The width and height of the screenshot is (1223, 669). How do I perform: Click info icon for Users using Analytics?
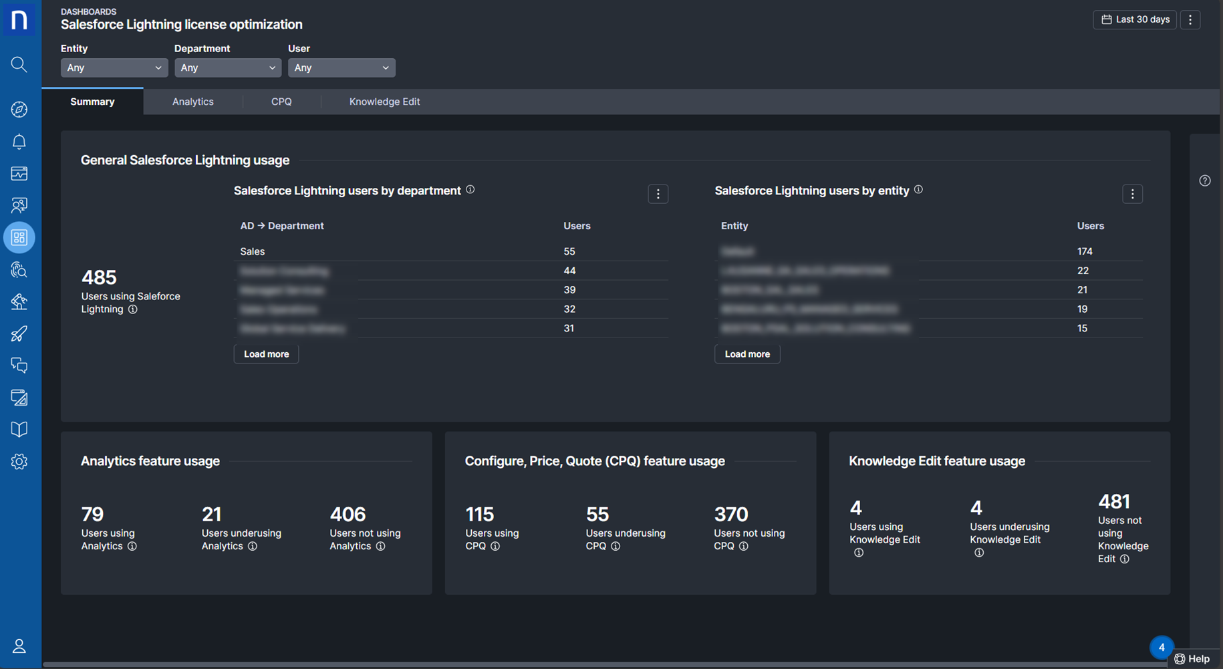pyautogui.click(x=132, y=546)
